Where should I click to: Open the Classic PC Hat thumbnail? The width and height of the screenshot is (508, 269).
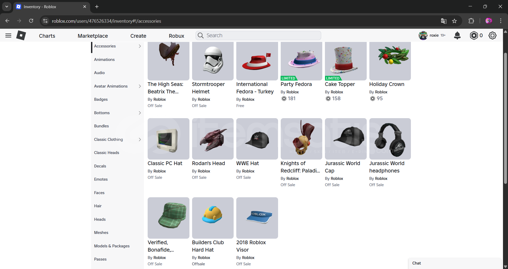pos(168,139)
